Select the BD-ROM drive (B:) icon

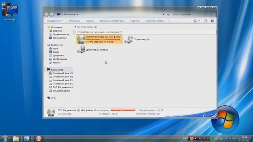click(81, 49)
